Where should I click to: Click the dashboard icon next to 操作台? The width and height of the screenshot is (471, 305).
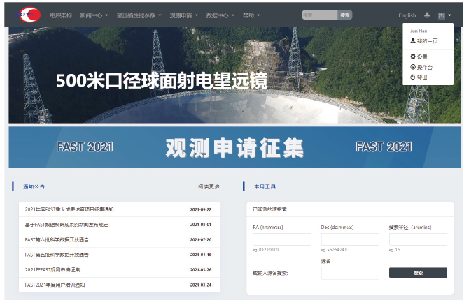point(413,67)
